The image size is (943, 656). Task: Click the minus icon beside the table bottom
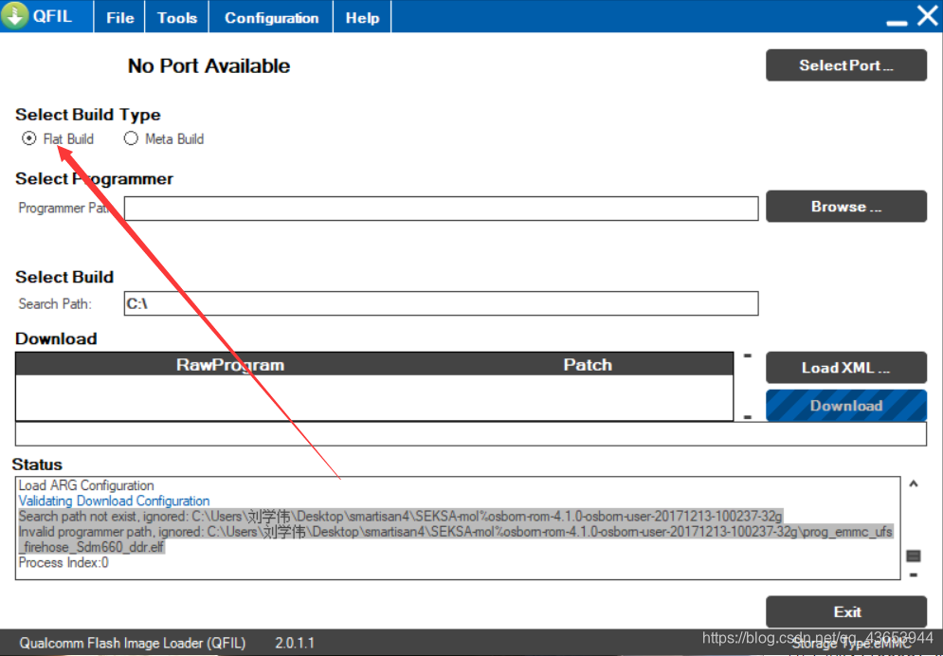click(x=748, y=417)
